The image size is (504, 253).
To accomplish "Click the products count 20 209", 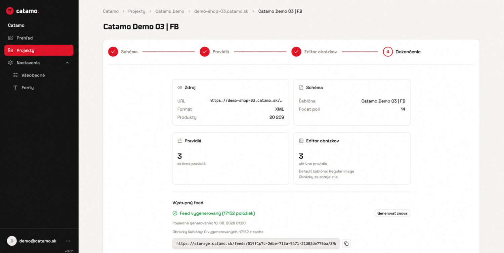I will click(x=277, y=117).
